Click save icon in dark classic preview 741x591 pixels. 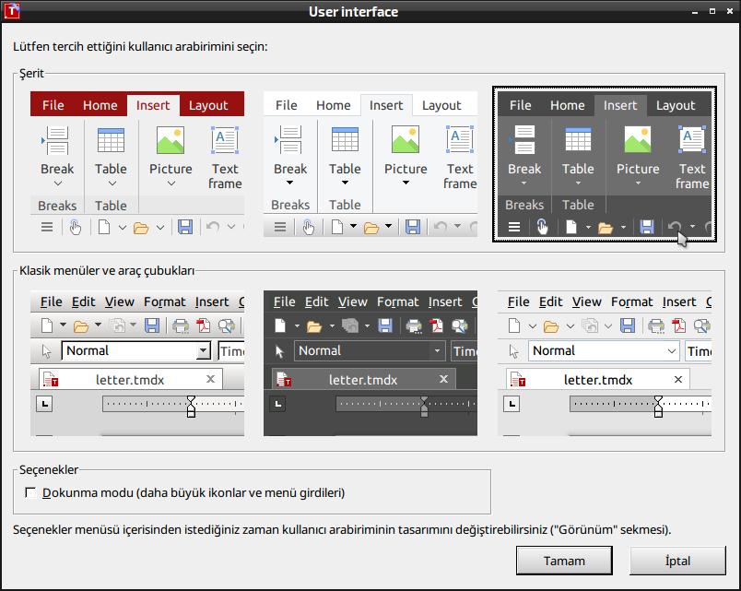tap(385, 325)
